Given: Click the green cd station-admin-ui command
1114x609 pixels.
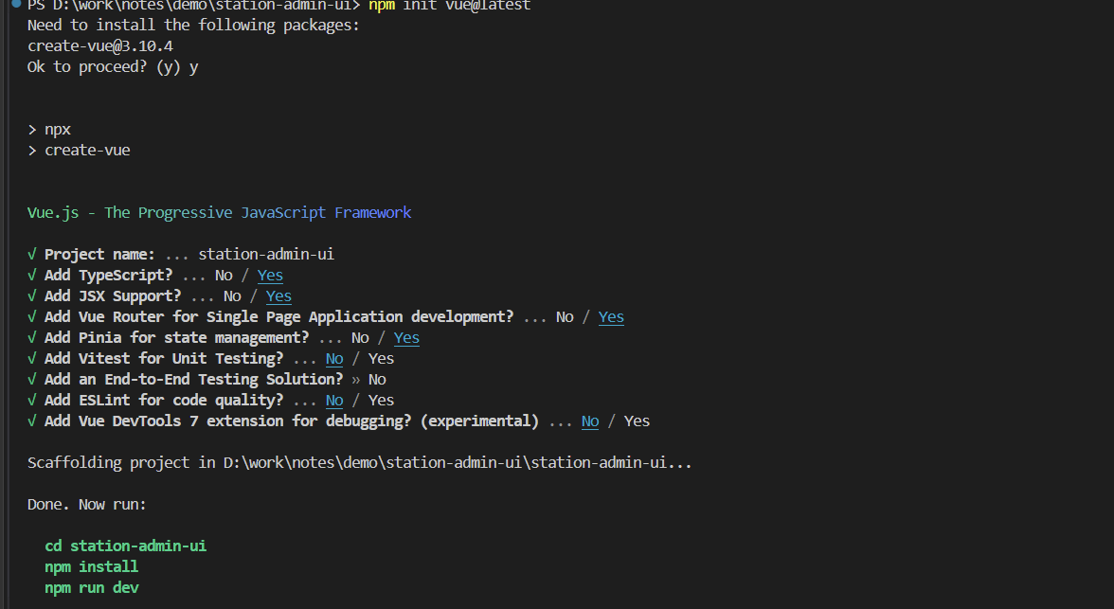Looking at the screenshot, I should click(x=126, y=546).
